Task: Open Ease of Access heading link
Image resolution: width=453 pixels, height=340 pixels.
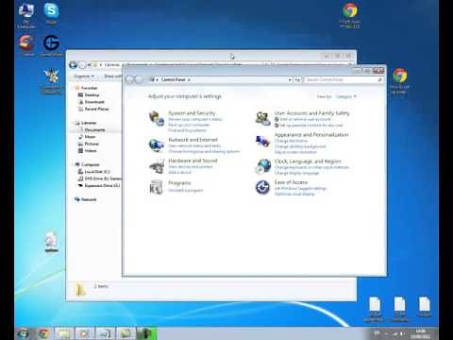Action: coord(291,182)
